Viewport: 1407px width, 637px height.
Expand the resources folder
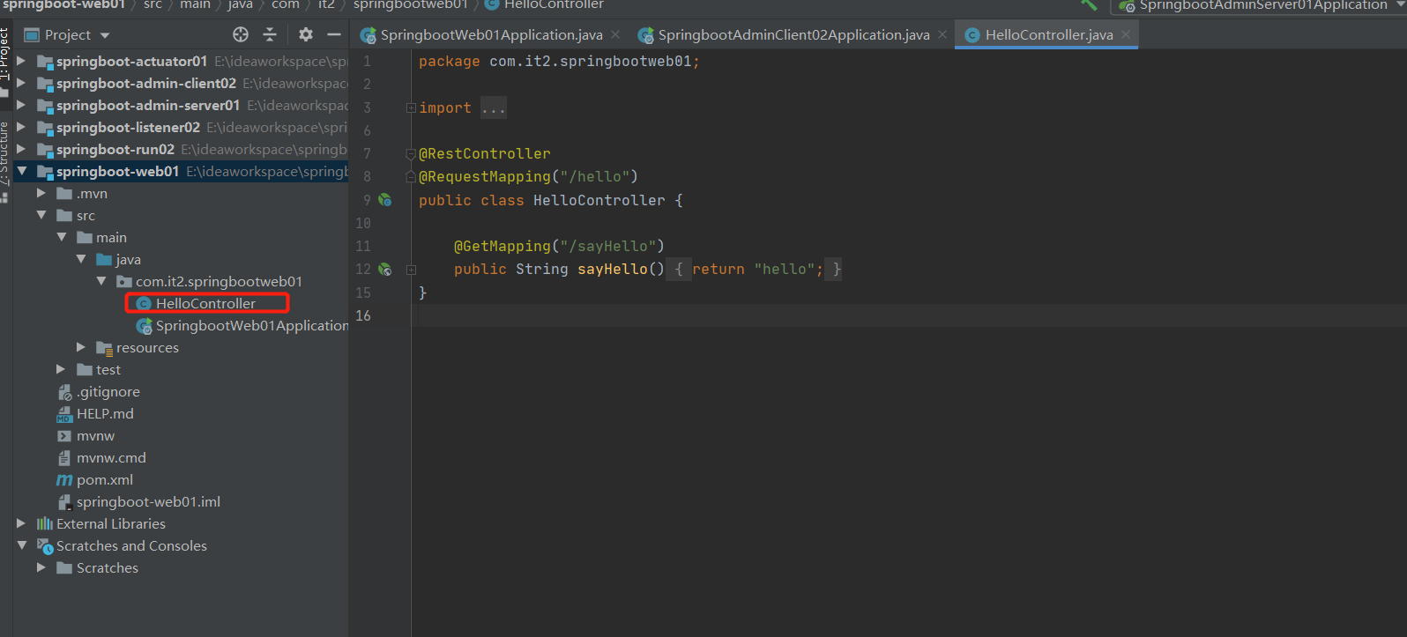pyautogui.click(x=81, y=347)
